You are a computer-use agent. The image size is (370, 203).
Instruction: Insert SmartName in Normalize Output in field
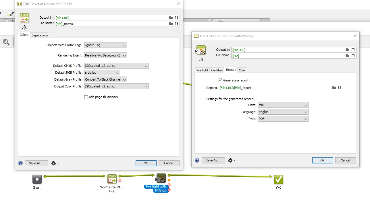click(176, 18)
